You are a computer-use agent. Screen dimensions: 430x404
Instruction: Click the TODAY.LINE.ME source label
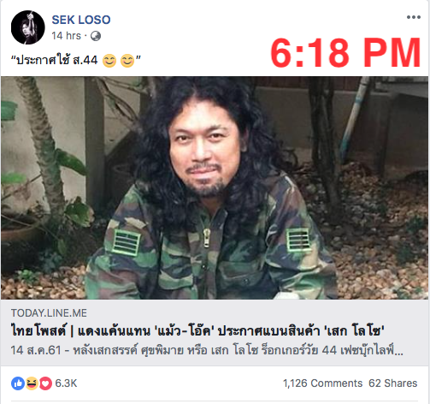pos(49,313)
